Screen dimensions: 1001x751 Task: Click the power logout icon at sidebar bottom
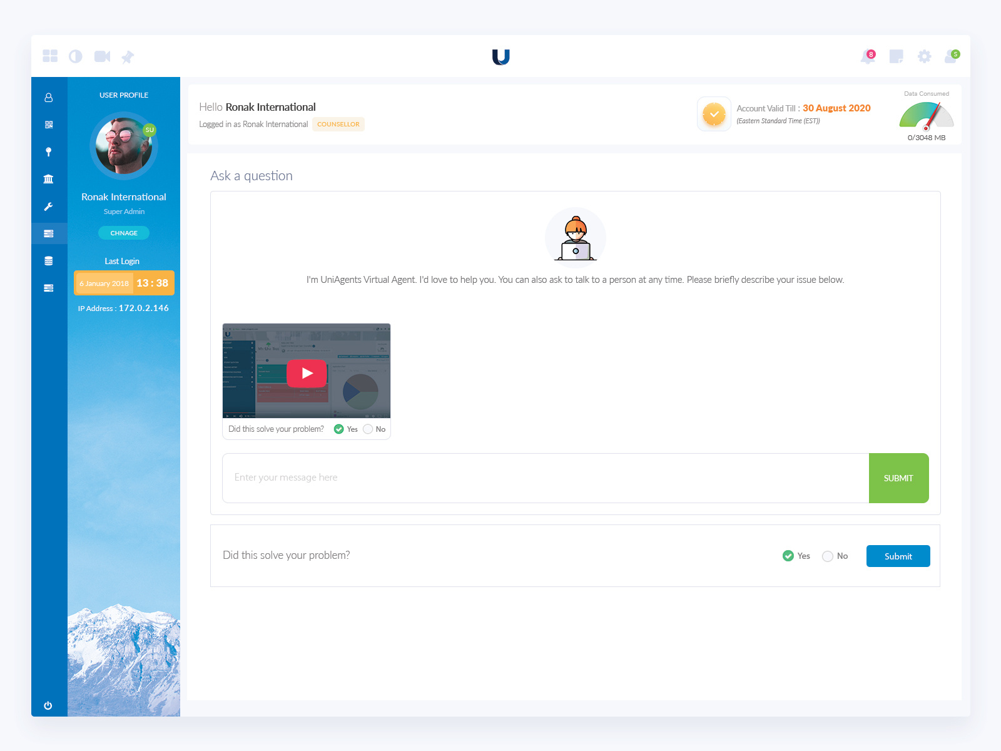pyautogui.click(x=49, y=705)
